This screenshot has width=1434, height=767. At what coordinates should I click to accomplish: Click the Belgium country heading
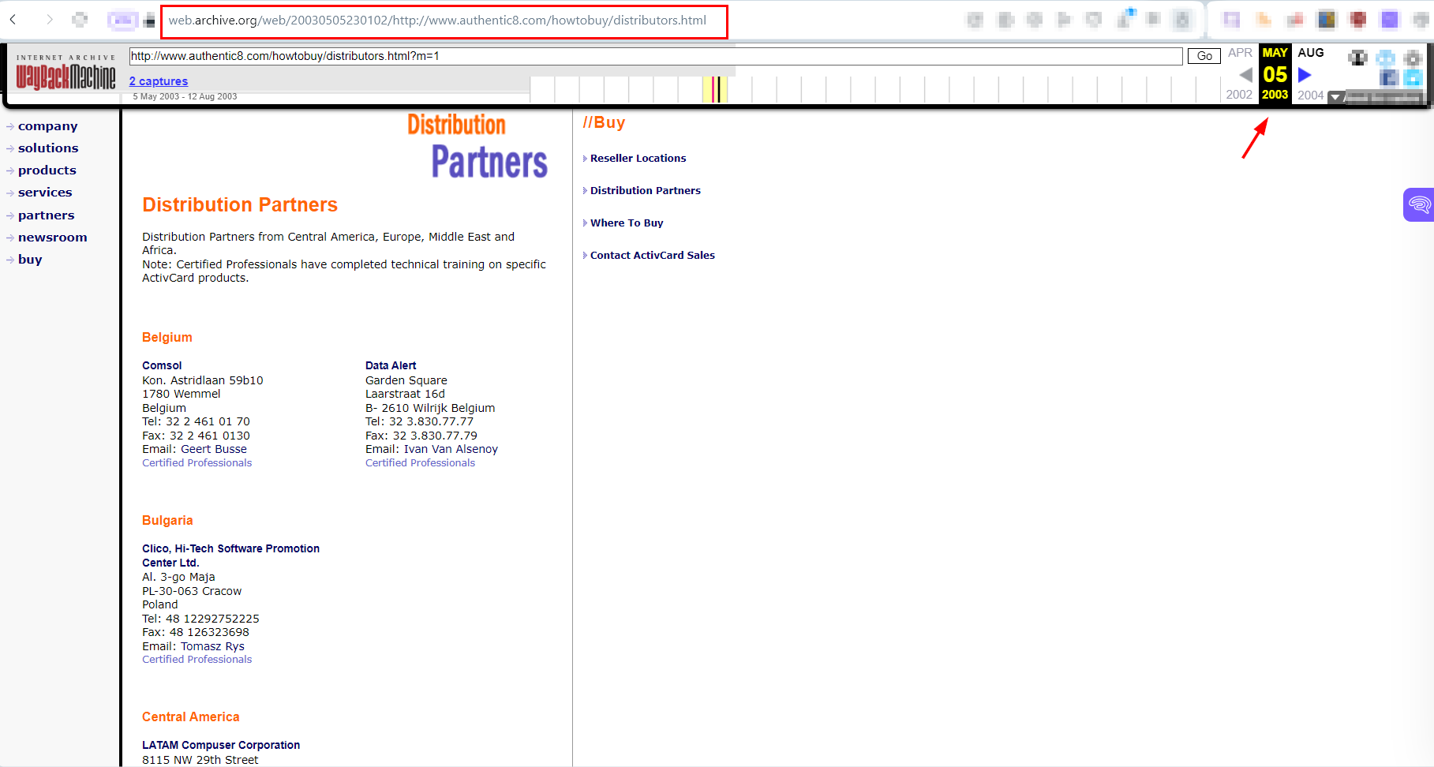167,338
